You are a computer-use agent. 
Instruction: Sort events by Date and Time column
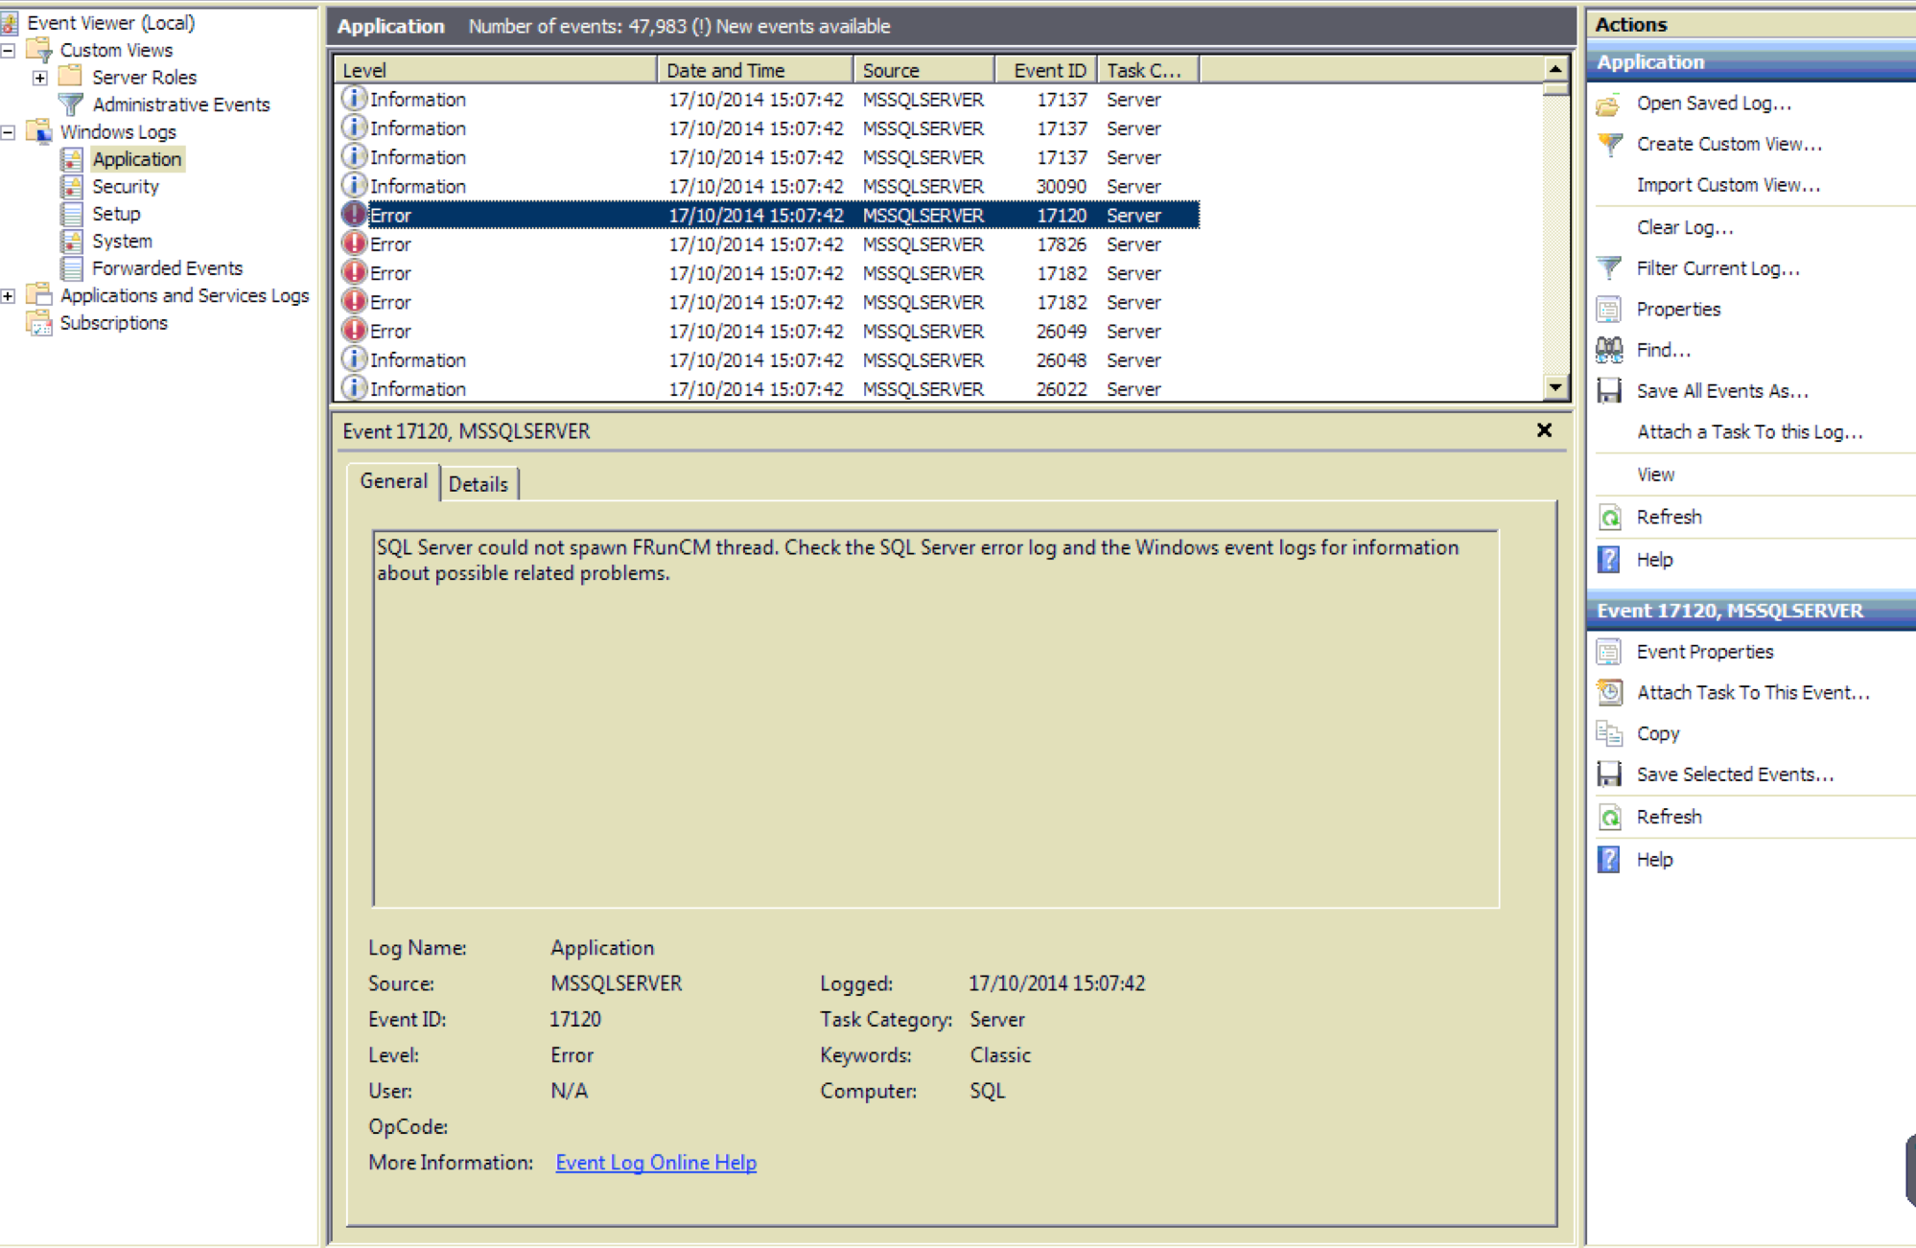click(756, 70)
